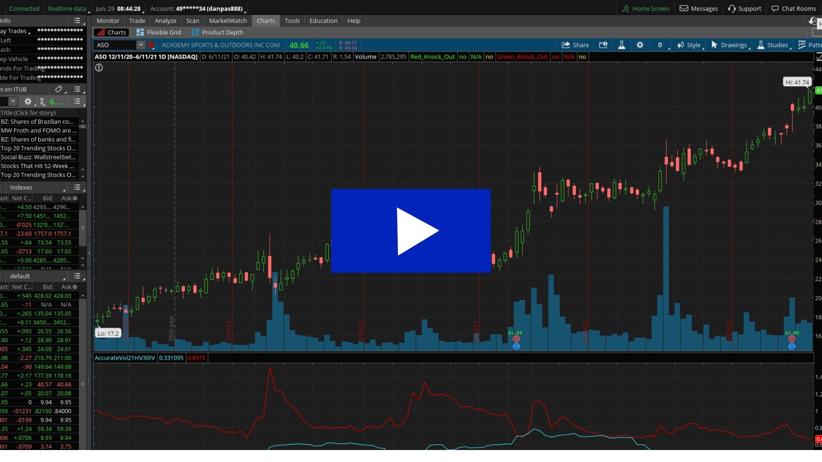The image size is (822, 462).
Task: Click the ASO symbol input field
Action: 115,45
